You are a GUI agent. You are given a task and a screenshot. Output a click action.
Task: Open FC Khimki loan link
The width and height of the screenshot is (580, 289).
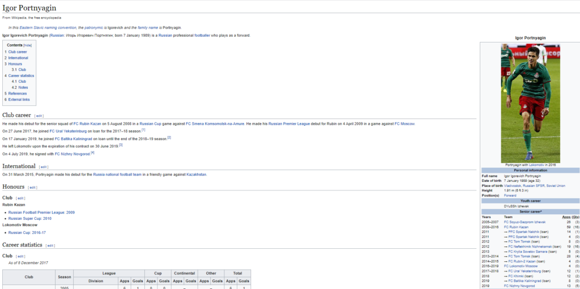click(x=516, y=276)
